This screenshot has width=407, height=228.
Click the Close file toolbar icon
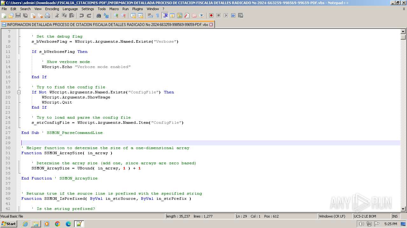(x=33, y=16)
